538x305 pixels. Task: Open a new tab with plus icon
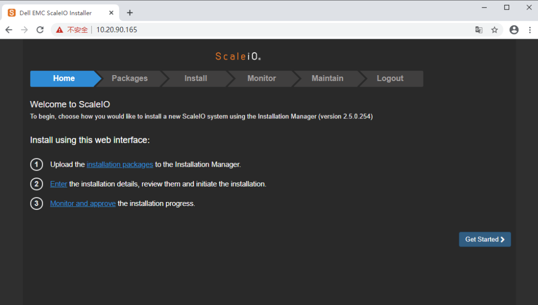pos(130,13)
